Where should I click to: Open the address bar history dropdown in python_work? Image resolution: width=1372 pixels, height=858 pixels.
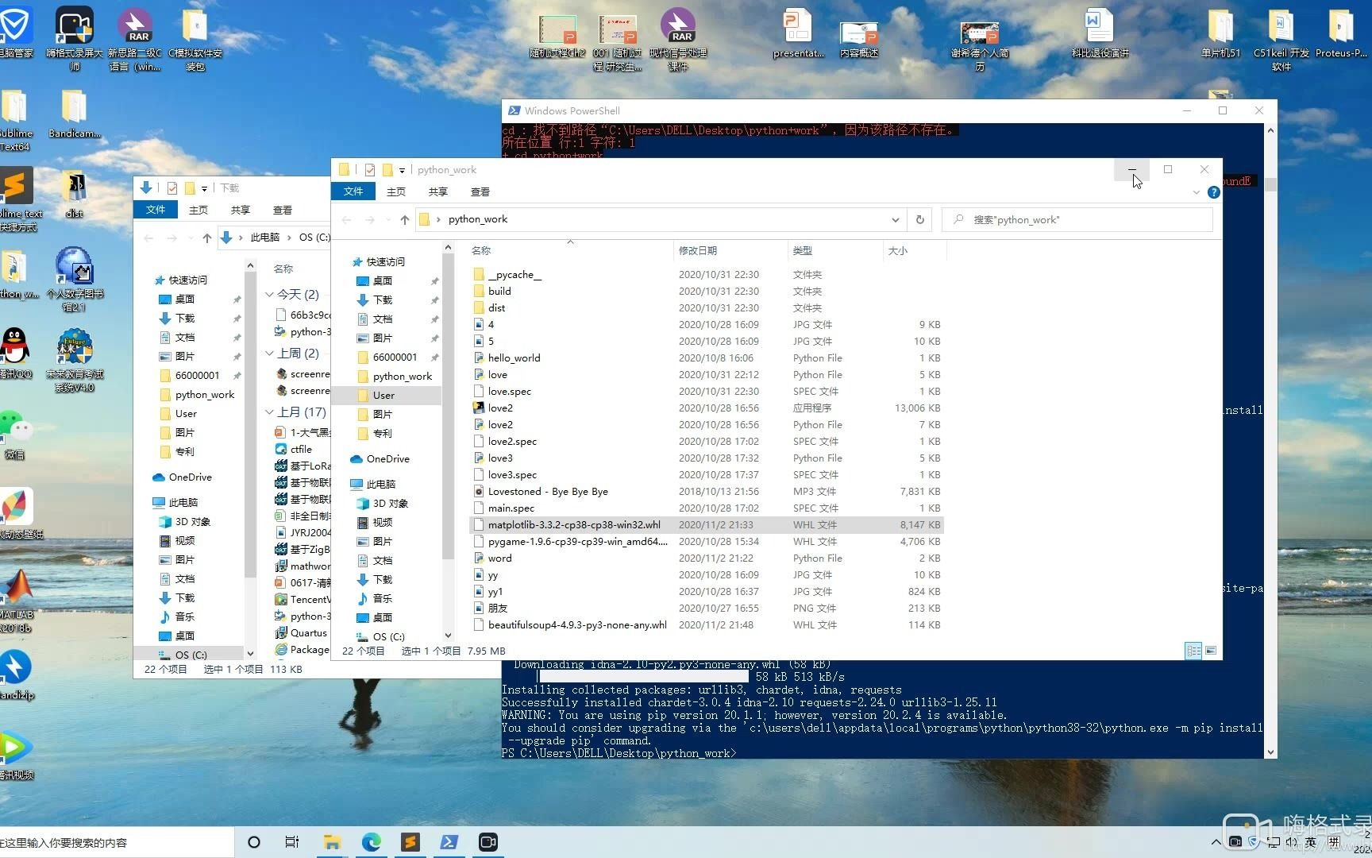click(895, 219)
